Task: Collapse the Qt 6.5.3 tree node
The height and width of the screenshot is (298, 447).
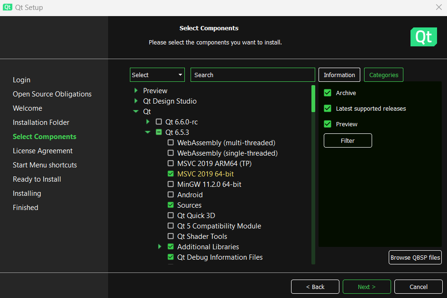Action: coord(147,132)
